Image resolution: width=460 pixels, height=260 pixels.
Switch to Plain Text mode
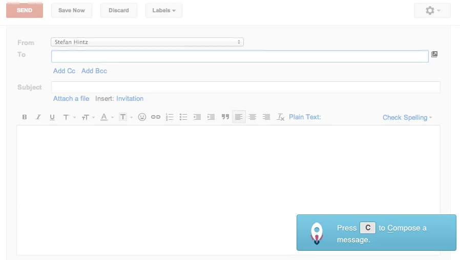(x=305, y=117)
